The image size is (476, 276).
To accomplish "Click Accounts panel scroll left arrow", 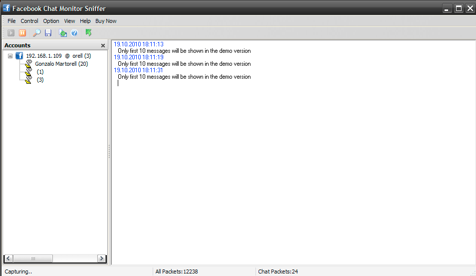I will 8,259.
